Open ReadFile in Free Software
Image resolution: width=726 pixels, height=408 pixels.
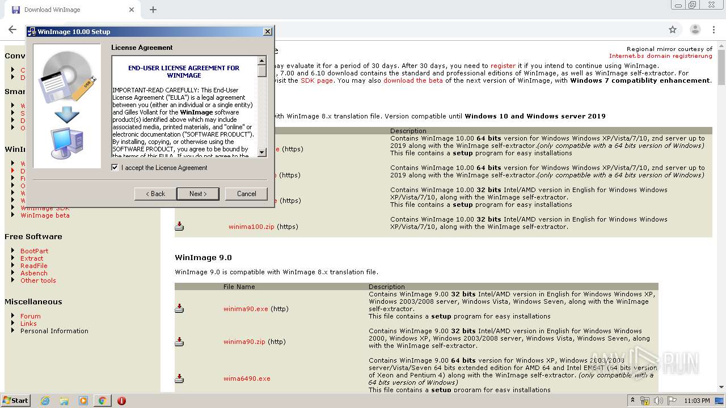click(34, 266)
